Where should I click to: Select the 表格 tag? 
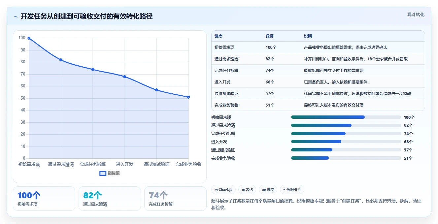247,190
